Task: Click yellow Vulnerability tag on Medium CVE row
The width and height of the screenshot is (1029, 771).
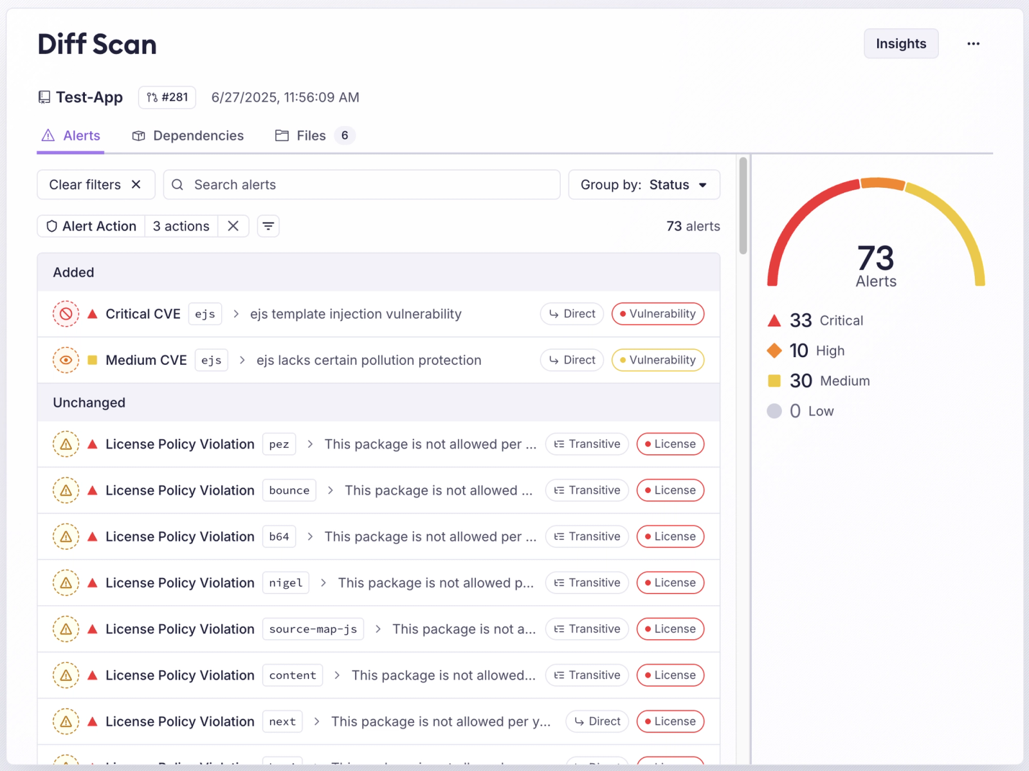Action: click(x=657, y=360)
